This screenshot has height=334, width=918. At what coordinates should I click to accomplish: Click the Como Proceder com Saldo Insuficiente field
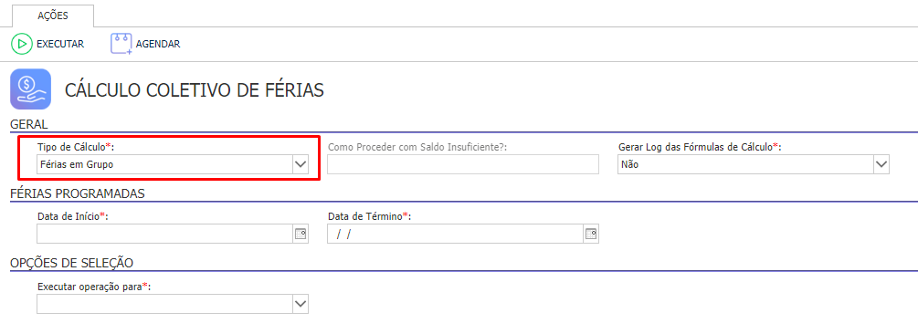463,165
